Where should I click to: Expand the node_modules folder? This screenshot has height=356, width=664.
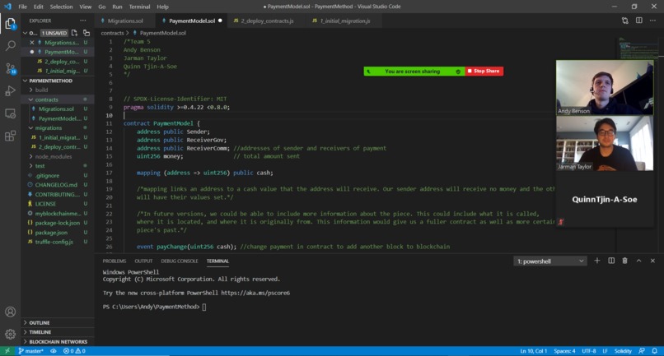[58, 156]
